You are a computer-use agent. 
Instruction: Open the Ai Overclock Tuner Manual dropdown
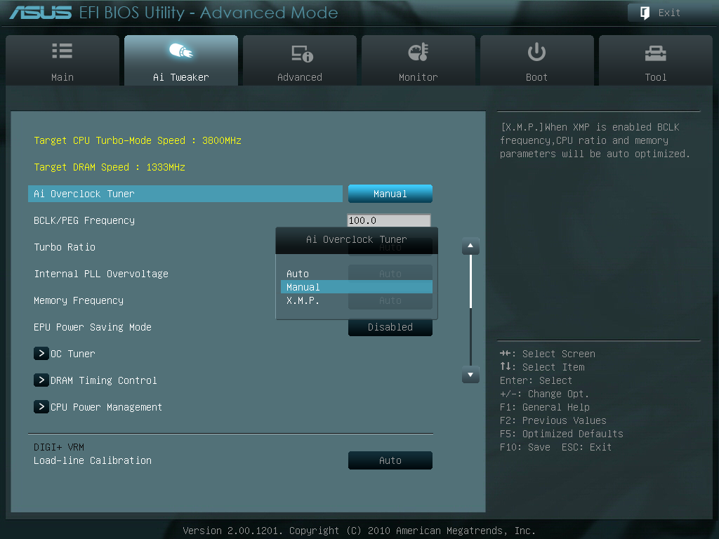point(390,194)
